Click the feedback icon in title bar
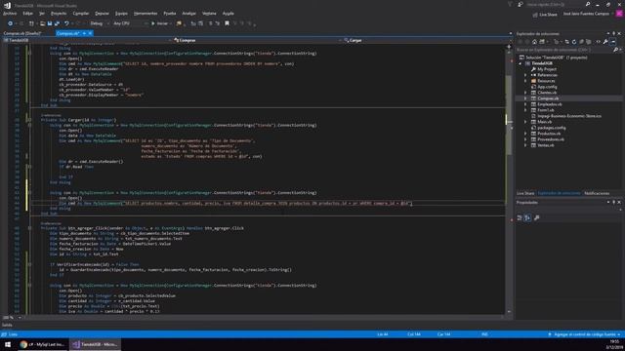This screenshot has height=351, width=625. [x=521, y=4]
